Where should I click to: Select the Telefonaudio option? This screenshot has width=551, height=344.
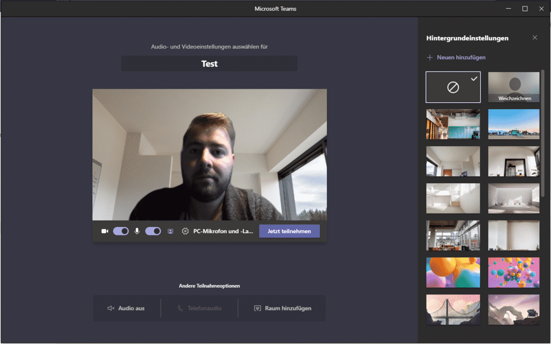[199, 308]
